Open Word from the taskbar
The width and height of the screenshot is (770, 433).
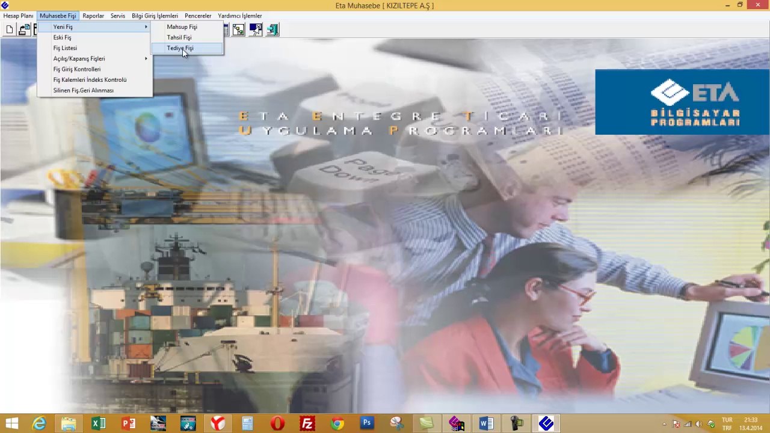point(486,424)
